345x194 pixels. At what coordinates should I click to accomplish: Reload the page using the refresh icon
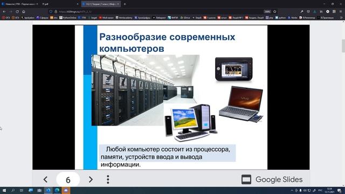[x=17, y=11]
